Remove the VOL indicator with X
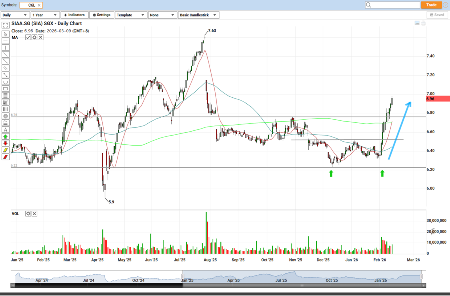 click(x=34, y=214)
